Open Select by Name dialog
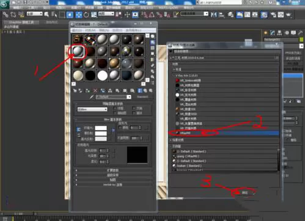Image resolution: width=305 pixels, height=221 pixels. point(54,15)
